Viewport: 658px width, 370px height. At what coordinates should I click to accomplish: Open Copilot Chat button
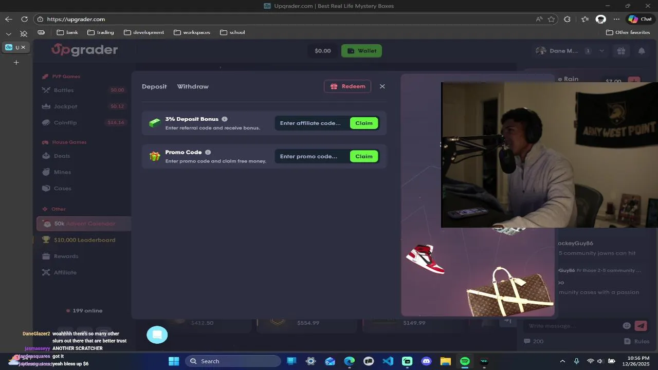(x=640, y=19)
